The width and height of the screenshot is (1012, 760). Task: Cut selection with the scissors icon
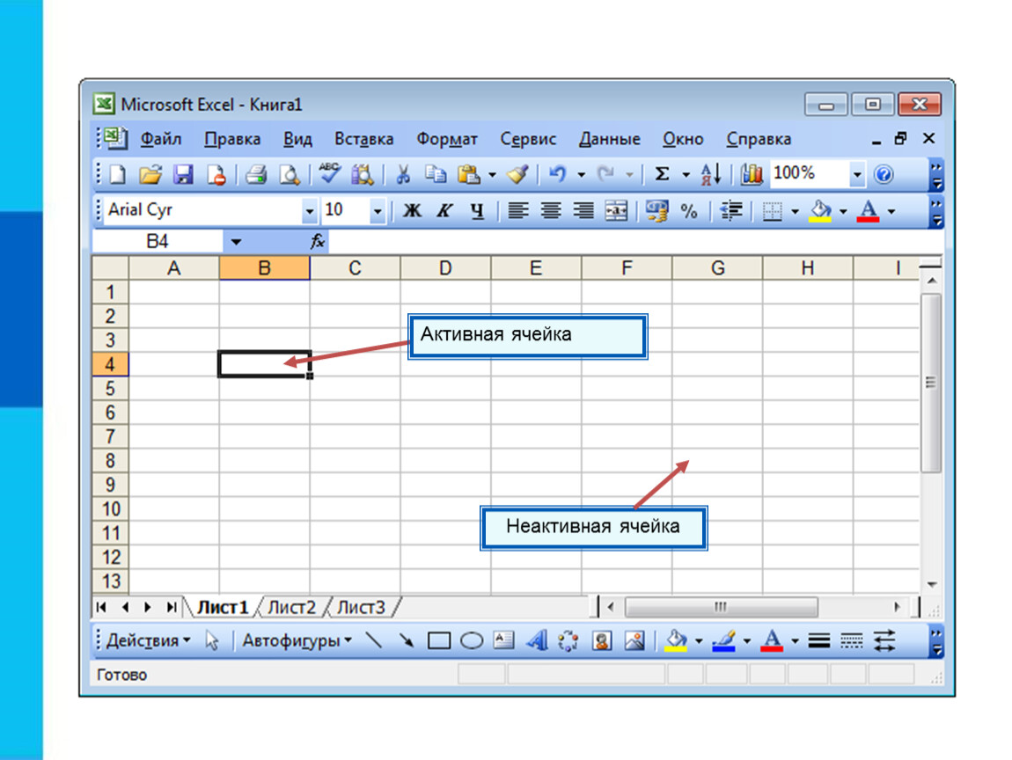click(x=403, y=174)
